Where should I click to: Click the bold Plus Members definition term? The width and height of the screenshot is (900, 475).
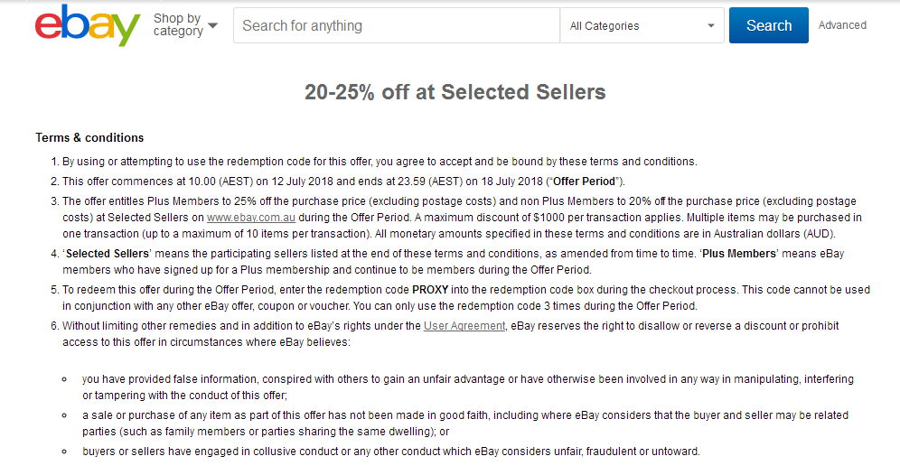click(x=739, y=254)
